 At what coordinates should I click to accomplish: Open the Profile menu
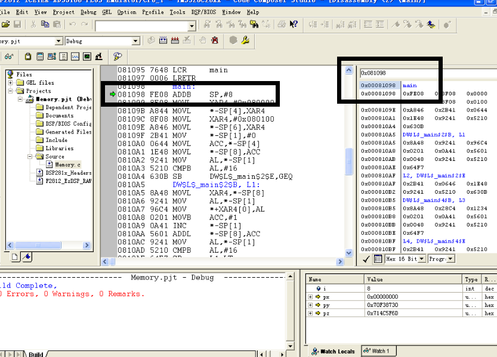click(153, 12)
